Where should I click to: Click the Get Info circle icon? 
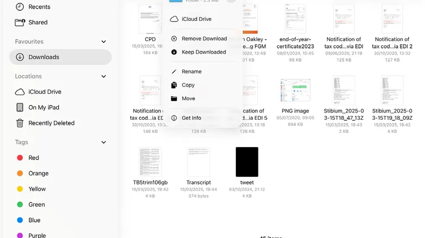click(174, 118)
